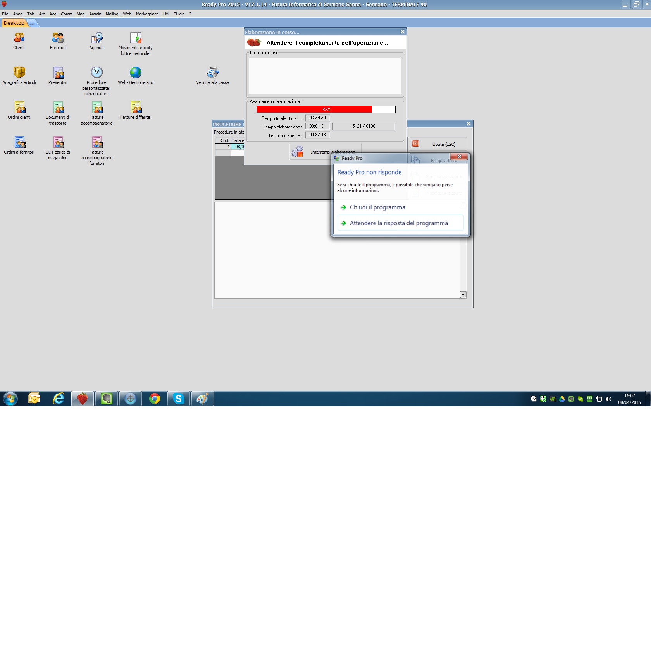Screen dimensions: 651x647
Task: Close the Ready Pro non risponde dialog
Action: point(459,156)
